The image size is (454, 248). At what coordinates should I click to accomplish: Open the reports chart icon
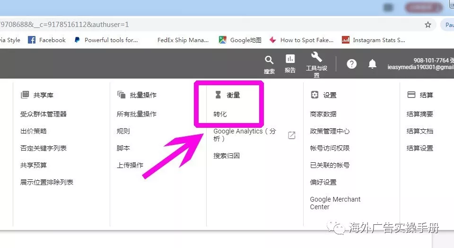290,59
